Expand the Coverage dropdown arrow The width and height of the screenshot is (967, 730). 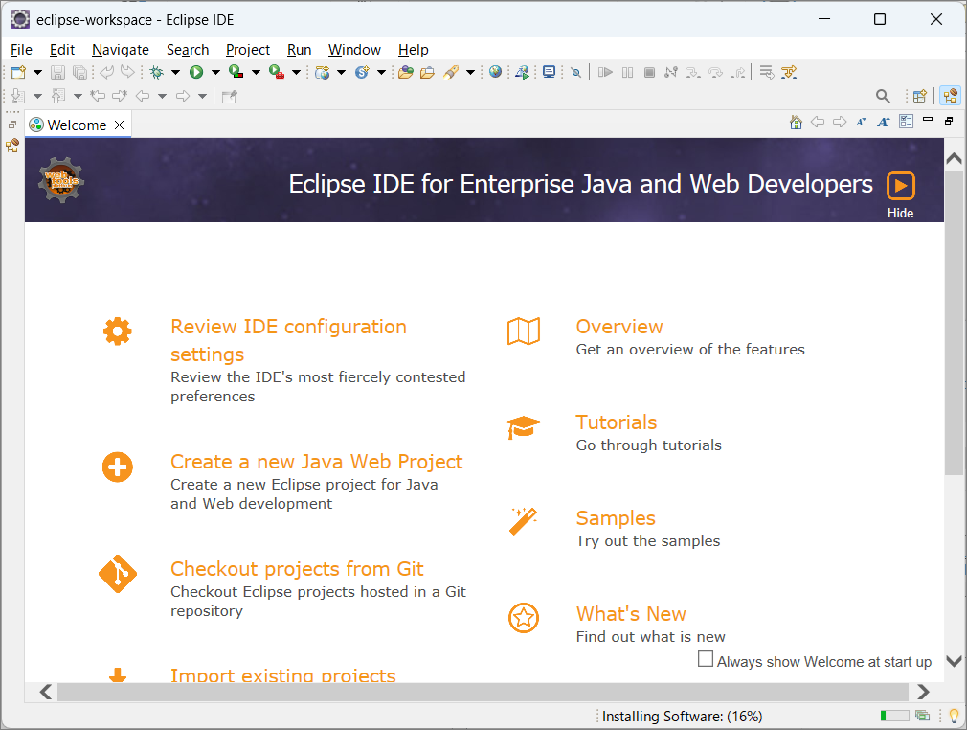[x=256, y=72]
